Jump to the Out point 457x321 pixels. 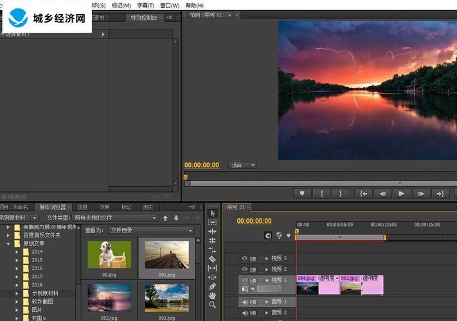[440, 193]
